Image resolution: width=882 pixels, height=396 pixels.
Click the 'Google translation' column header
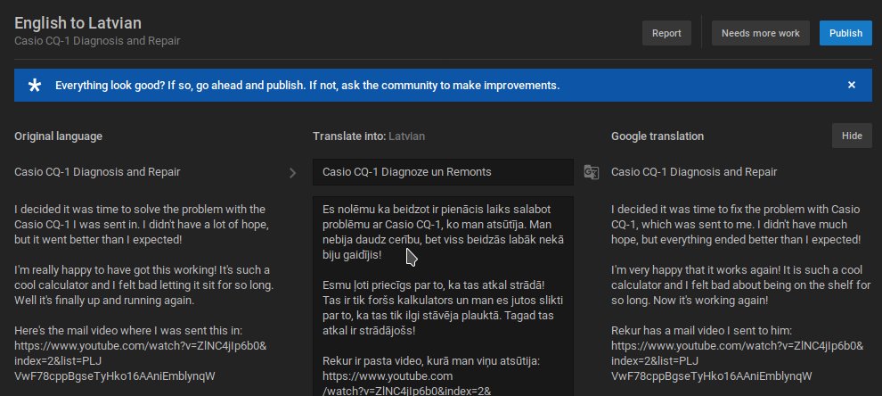[657, 136]
